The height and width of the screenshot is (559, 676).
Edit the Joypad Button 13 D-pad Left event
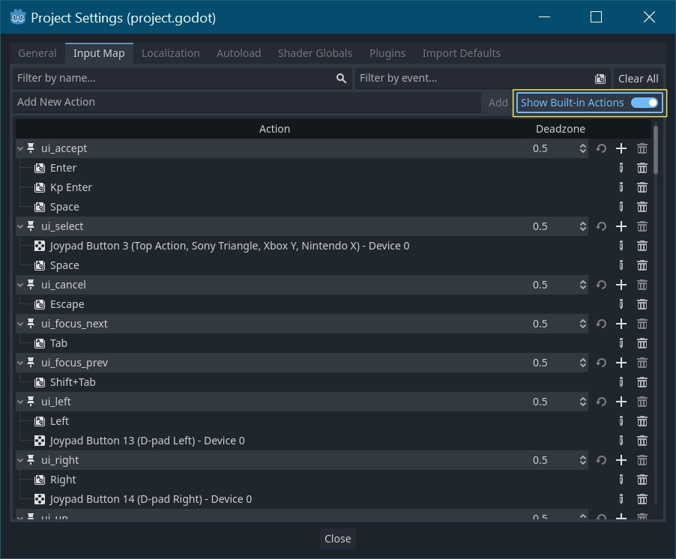[x=621, y=441]
